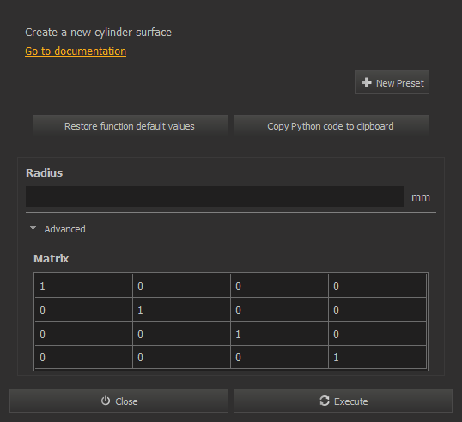Select matrix cell row 1 column 1
Image resolution: width=462 pixels, height=422 pixels.
pyautogui.click(x=83, y=286)
